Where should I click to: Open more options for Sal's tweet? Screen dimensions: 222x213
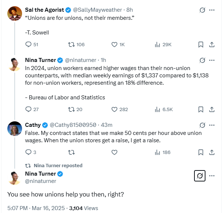coord(212,10)
